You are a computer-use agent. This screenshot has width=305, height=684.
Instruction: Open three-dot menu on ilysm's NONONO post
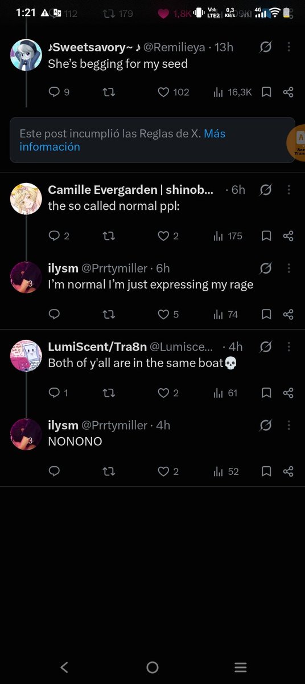coord(289,425)
